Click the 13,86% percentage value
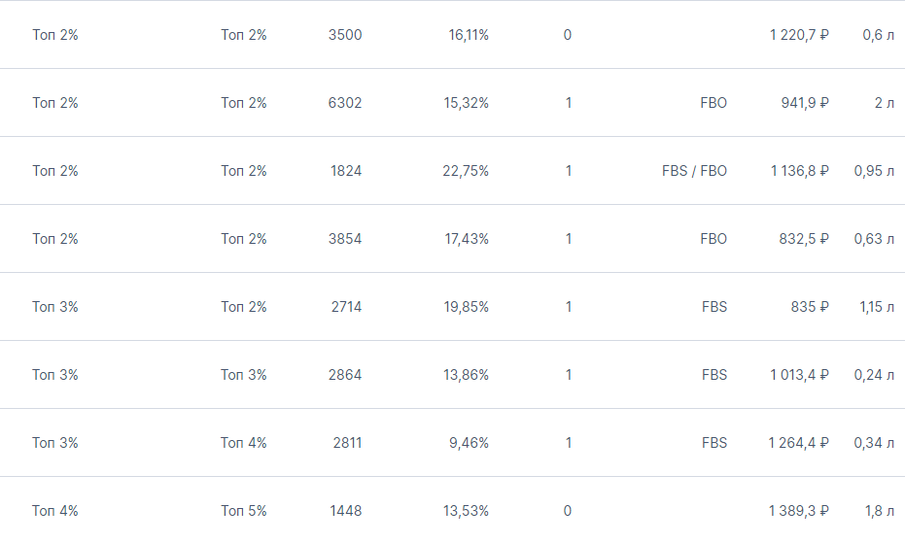905x543 pixels. (x=467, y=375)
